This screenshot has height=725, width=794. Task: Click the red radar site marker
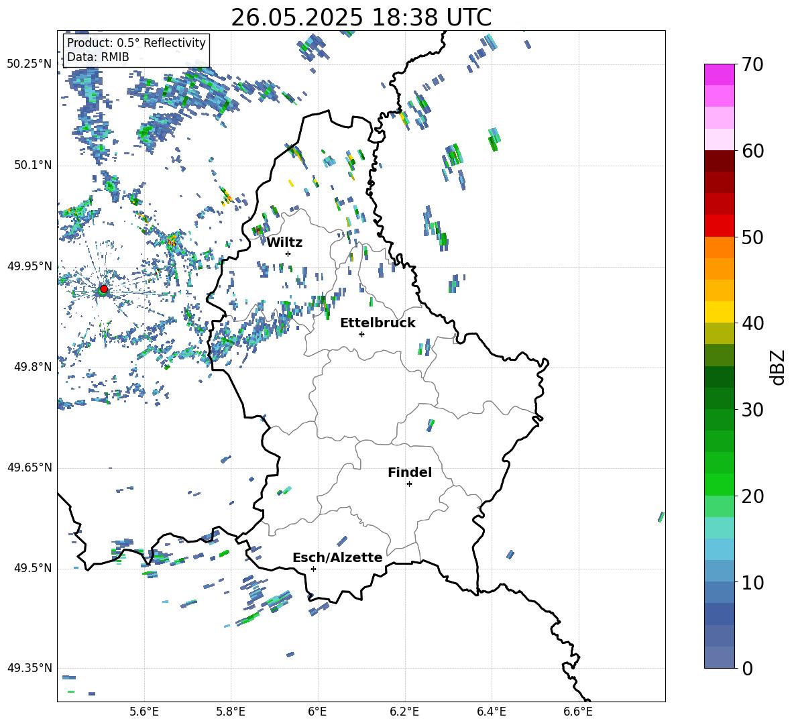point(104,289)
